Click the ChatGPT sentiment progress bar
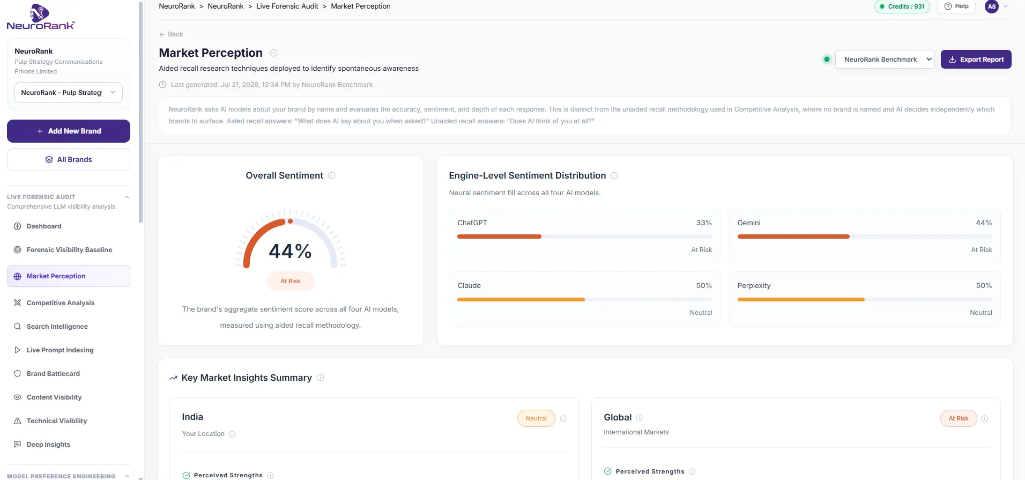The image size is (1025, 480). click(584, 237)
